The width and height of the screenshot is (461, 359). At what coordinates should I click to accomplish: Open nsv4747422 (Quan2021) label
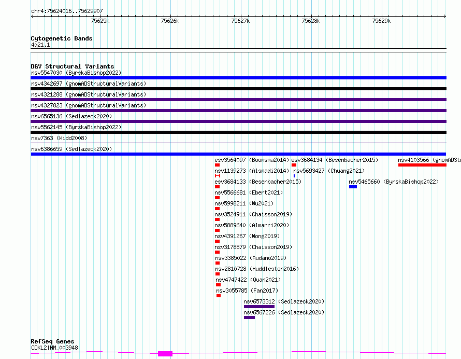click(248, 280)
